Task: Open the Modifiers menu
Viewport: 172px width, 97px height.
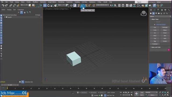Action: tap(35, 2)
